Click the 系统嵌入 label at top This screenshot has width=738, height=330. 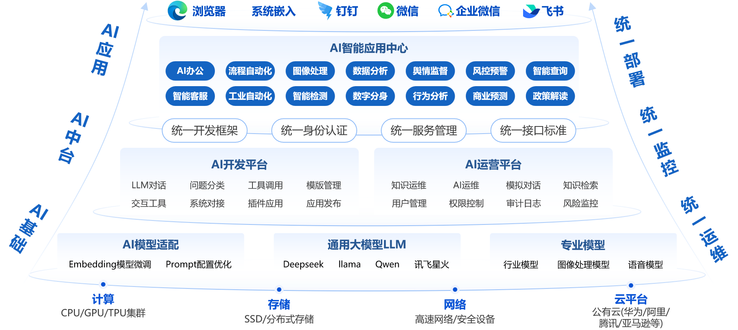click(x=273, y=11)
